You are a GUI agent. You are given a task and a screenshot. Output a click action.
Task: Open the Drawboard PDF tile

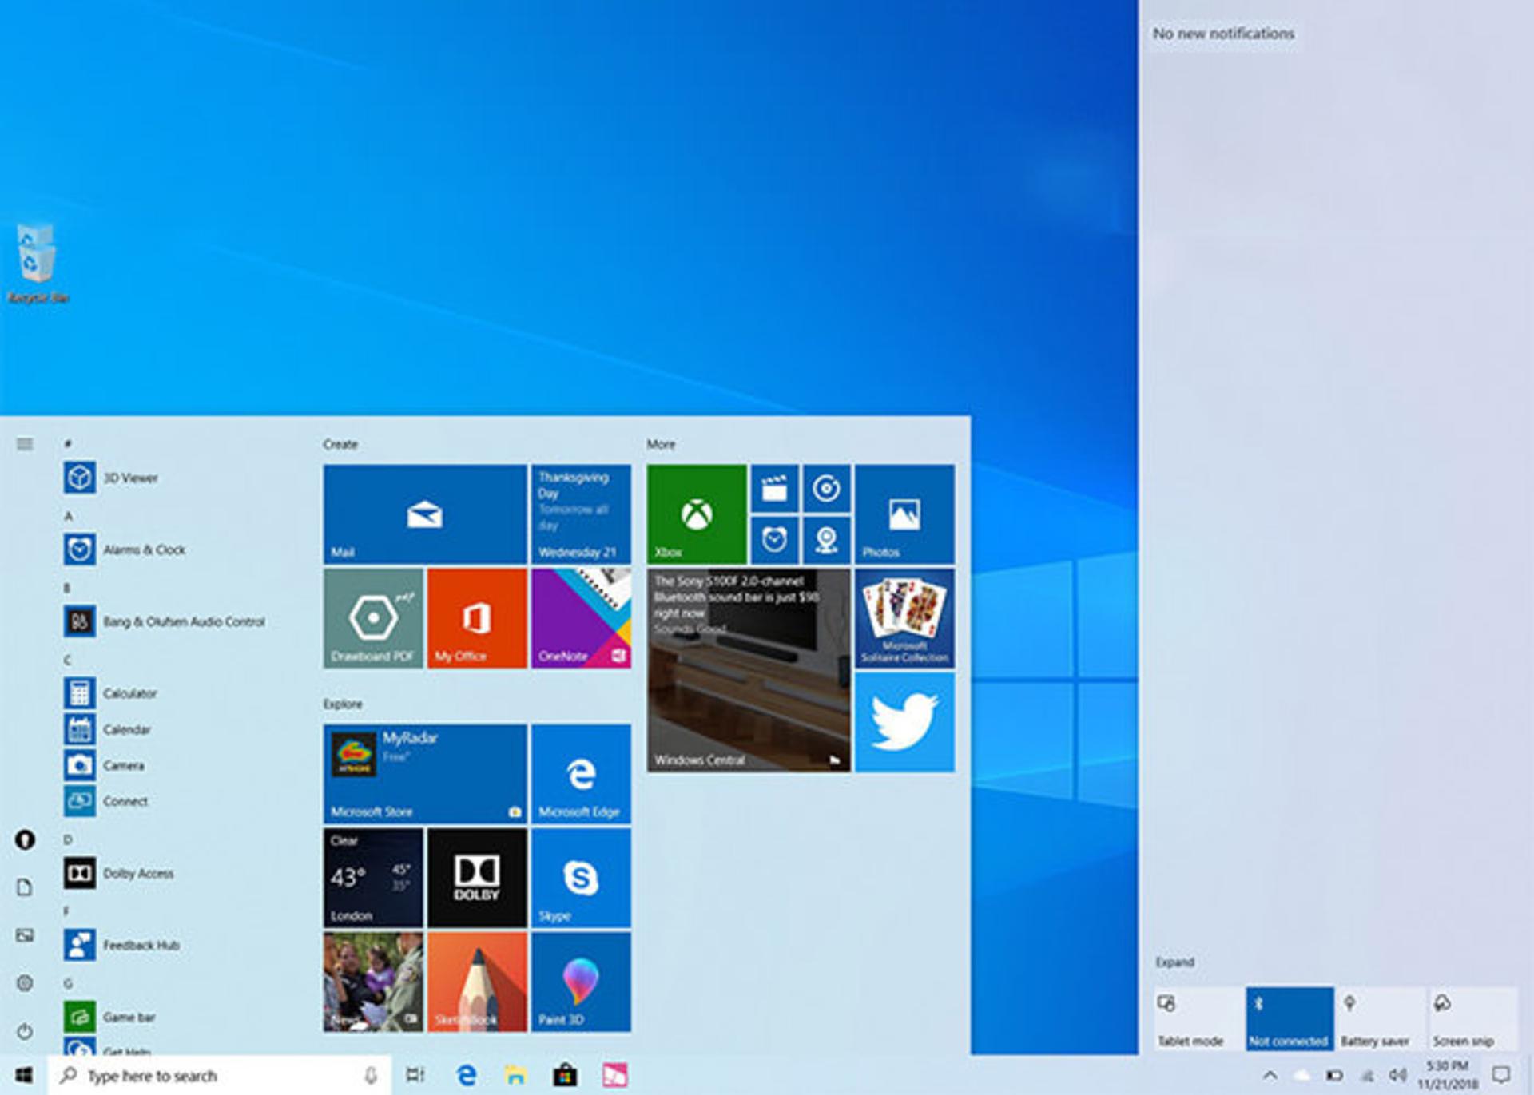click(373, 618)
